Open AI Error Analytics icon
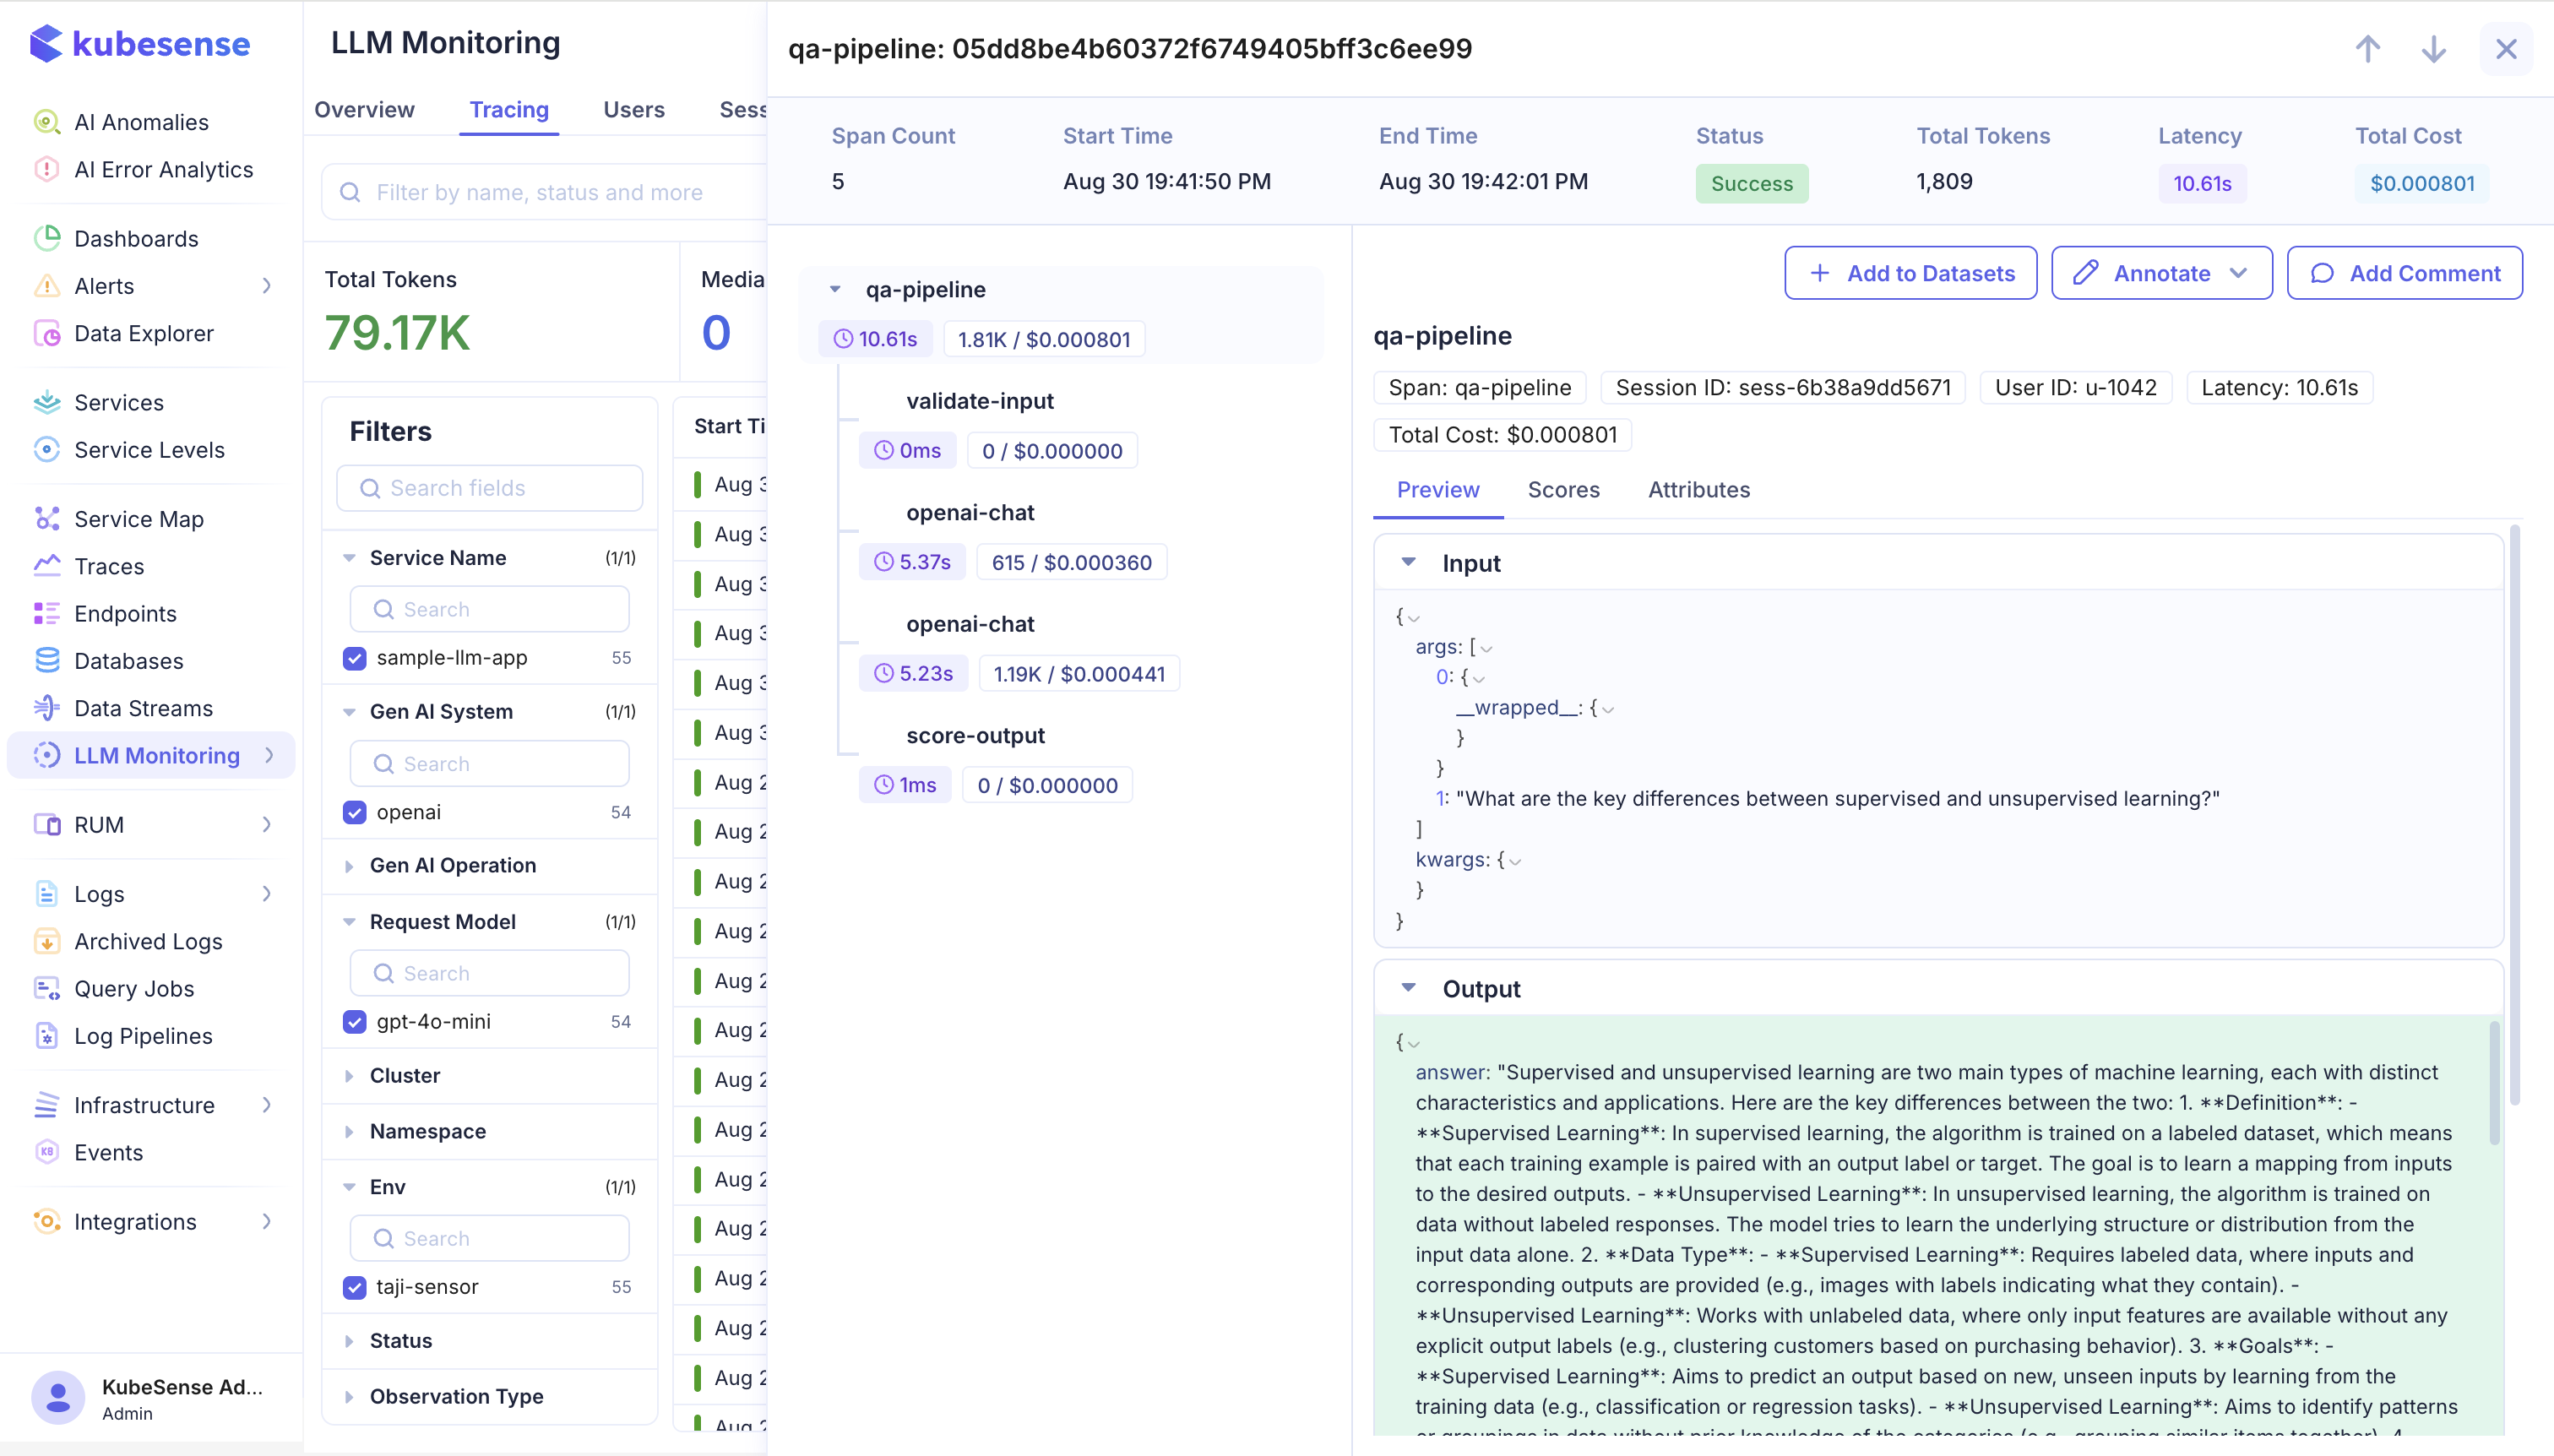This screenshot has height=1456, width=2554. [46, 169]
